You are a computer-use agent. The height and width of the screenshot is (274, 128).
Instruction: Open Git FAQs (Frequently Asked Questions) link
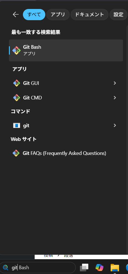(x=64, y=153)
